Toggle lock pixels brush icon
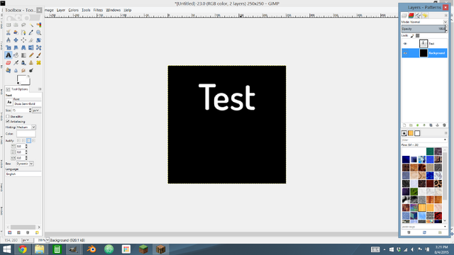The image size is (454, 255). point(412,35)
